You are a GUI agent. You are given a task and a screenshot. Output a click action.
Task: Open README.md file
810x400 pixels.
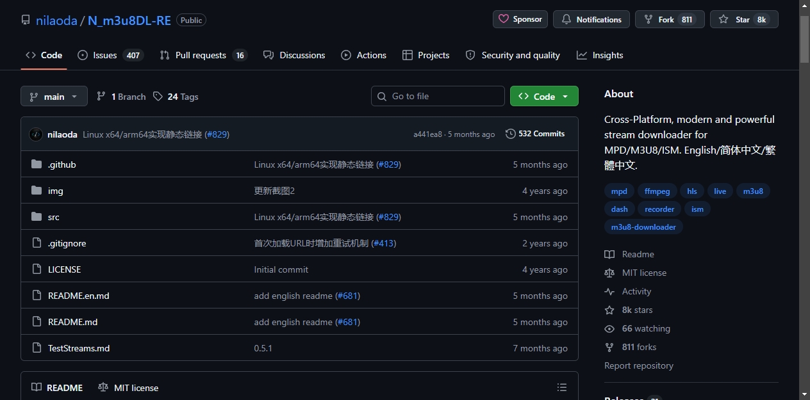pos(73,322)
